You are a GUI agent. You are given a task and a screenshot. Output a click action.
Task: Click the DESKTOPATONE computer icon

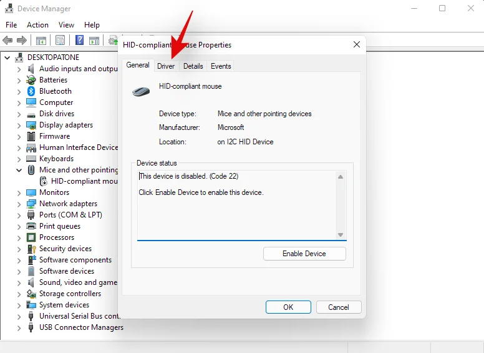[19, 57]
